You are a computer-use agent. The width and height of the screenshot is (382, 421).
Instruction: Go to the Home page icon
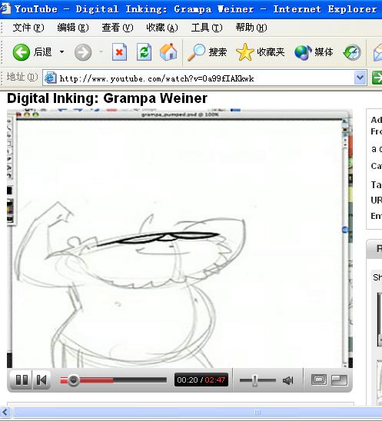pos(168,51)
